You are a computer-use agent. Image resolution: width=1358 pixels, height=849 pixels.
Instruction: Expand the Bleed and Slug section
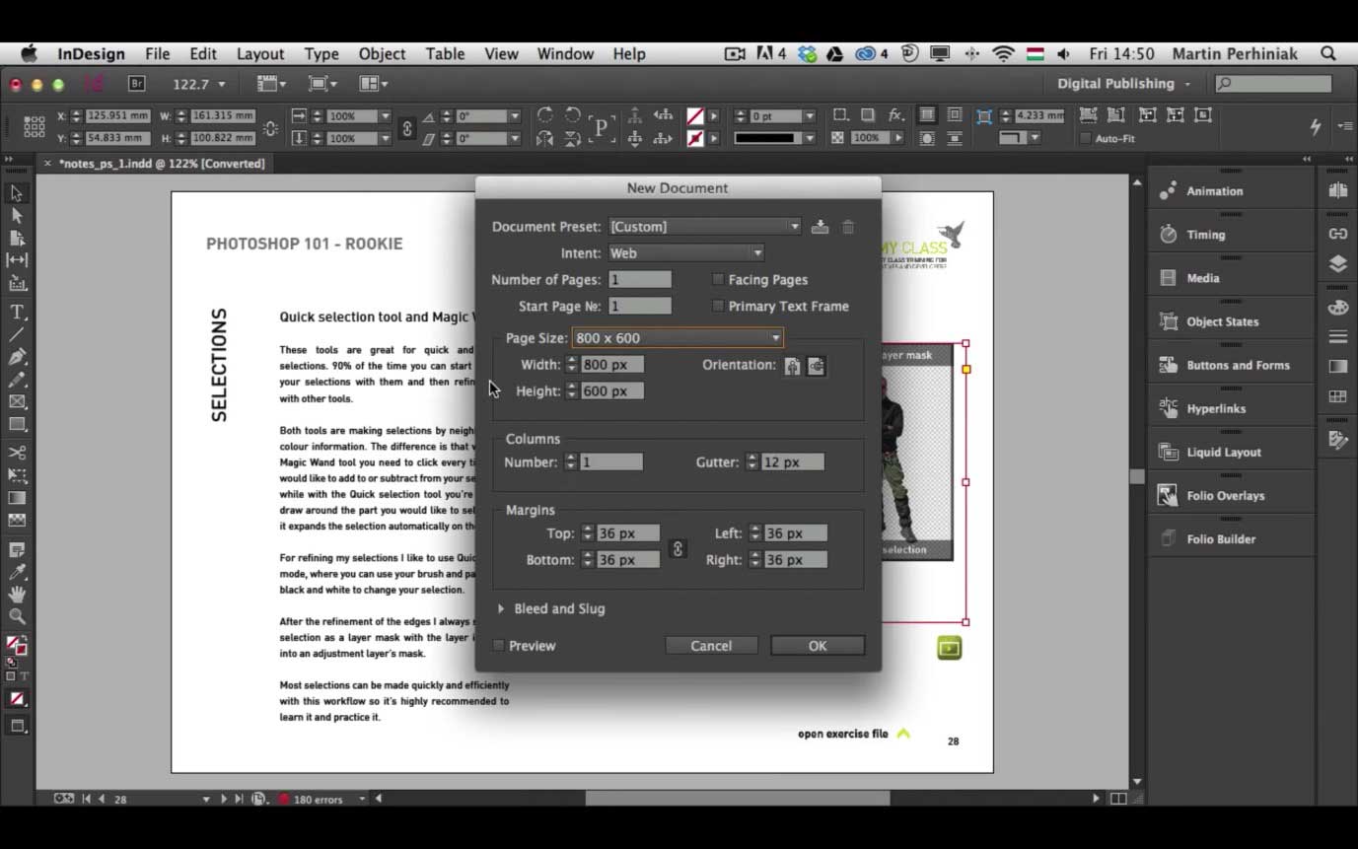coord(501,609)
